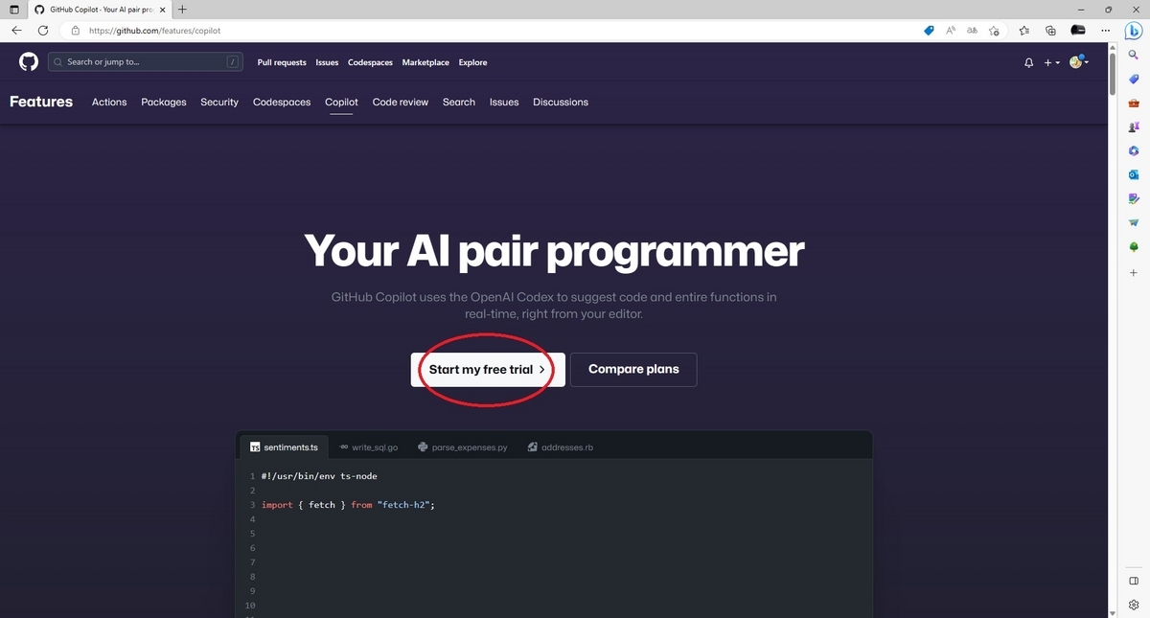Select Security features tab
The image size is (1150, 618).
click(219, 102)
